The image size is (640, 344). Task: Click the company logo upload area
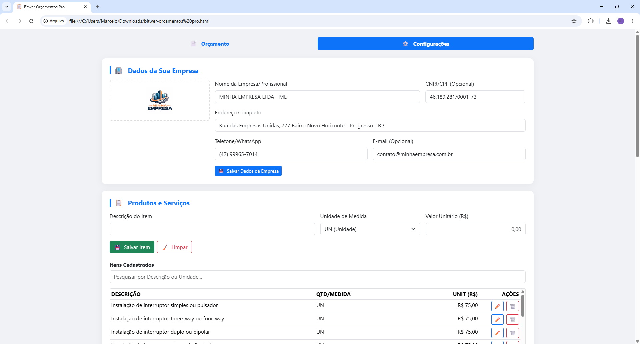pyautogui.click(x=160, y=100)
